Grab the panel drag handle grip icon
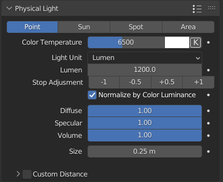This screenshot has height=182, width=223. (212, 8)
